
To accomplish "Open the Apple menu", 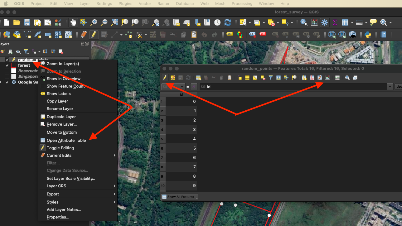I will click(6, 3).
